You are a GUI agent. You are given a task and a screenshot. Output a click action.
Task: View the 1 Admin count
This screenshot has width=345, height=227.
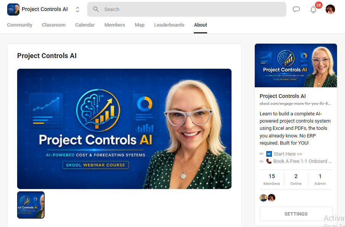click(320, 180)
